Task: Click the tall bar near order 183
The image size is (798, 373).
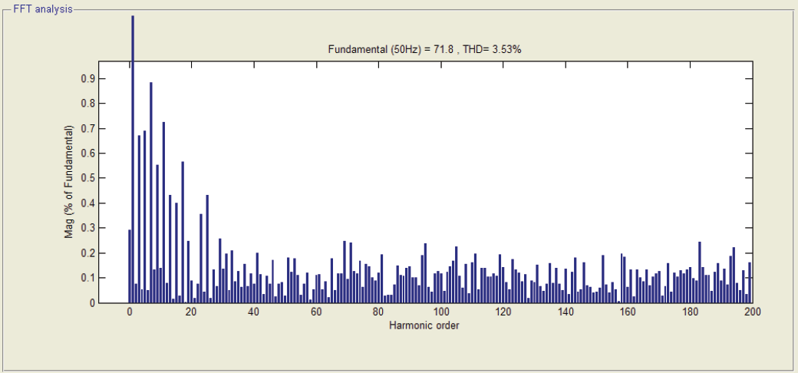Action: 700,272
